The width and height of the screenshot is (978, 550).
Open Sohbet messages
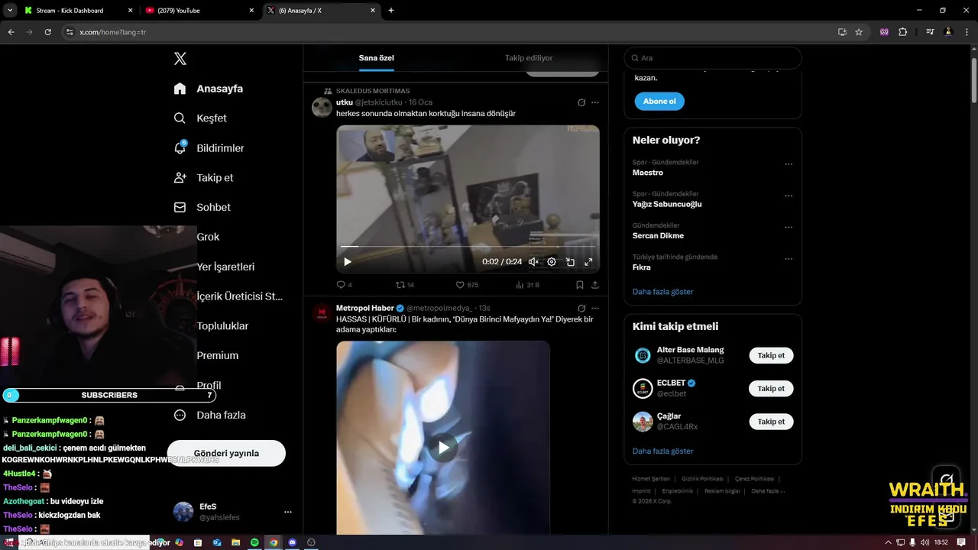click(x=202, y=207)
